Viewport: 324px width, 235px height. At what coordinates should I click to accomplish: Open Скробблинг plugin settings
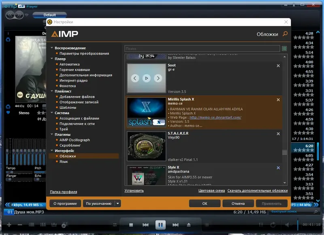(x=70, y=145)
